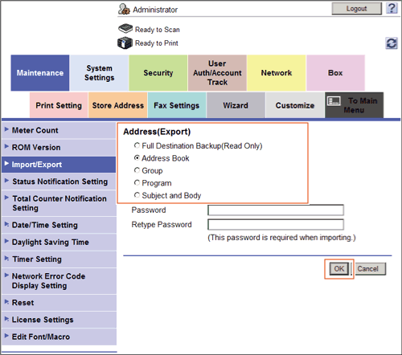The width and height of the screenshot is (402, 355).
Task: Open the Box tab
Action: (x=335, y=73)
